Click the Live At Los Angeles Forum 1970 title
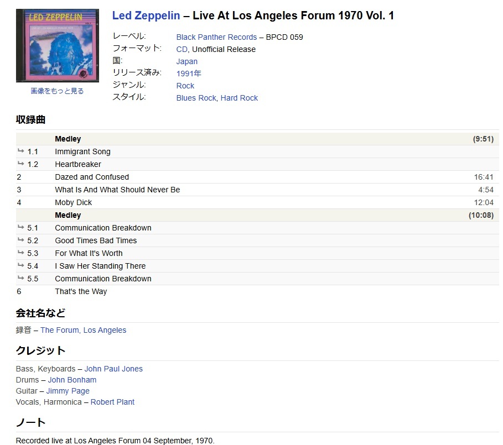 pyautogui.click(x=293, y=15)
